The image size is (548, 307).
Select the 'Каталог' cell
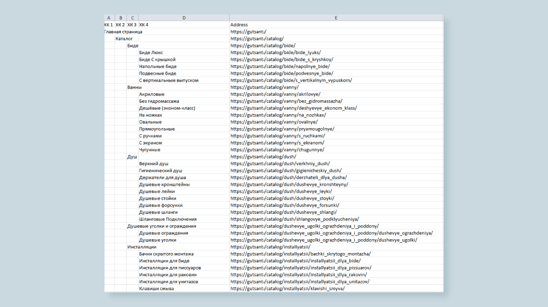click(124, 39)
